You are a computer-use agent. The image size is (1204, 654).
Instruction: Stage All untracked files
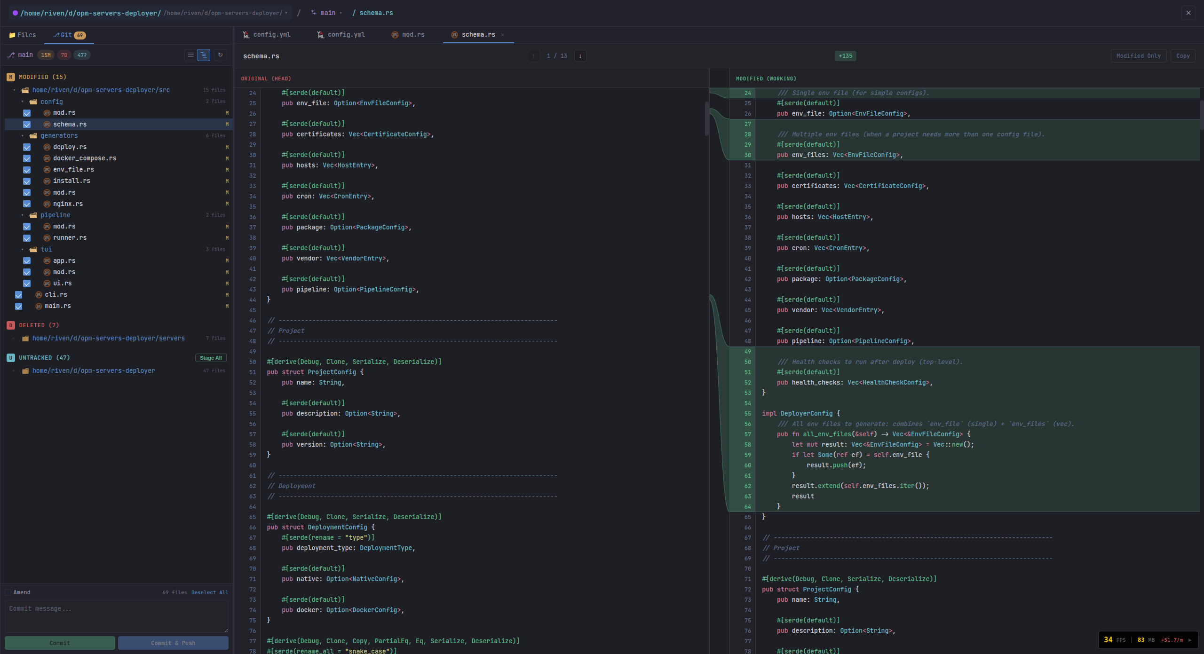(210, 357)
